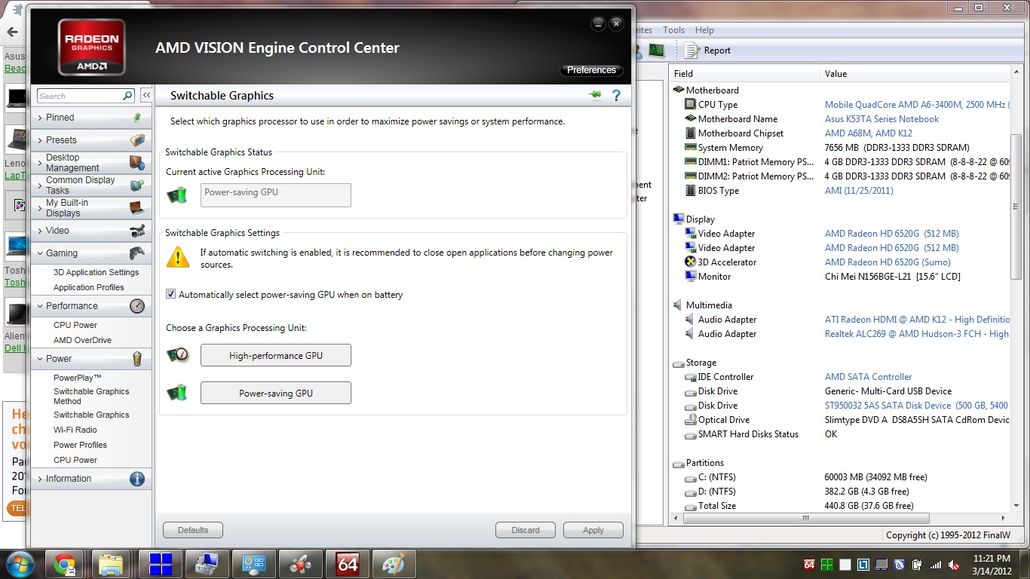Screen dimensions: 1030x579
Task: Click Asus K53TA Series Notebook link
Action: click(x=881, y=119)
